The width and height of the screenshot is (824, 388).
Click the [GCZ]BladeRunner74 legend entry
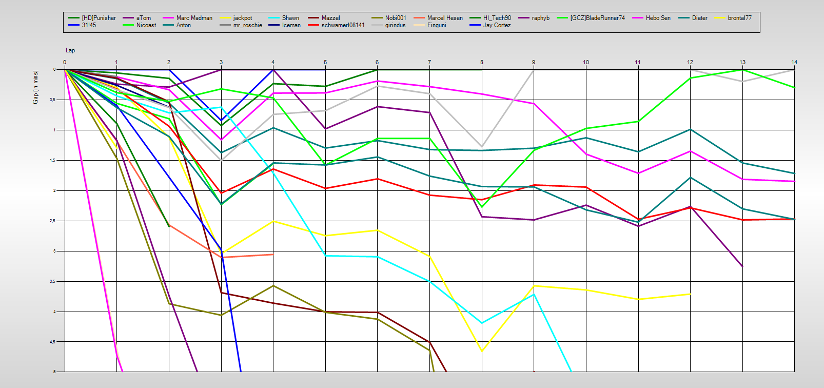click(597, 18)
